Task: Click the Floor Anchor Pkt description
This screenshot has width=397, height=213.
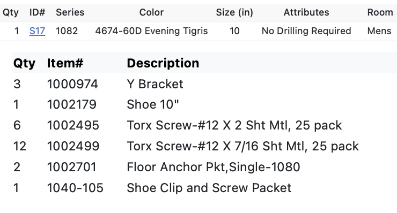Action: coord(214,167)
